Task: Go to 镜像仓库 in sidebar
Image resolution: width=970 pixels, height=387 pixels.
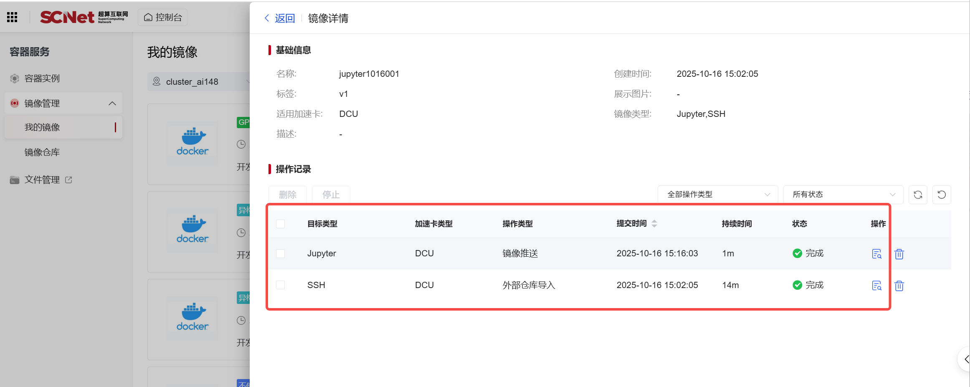Action: [x=42, y=152]
